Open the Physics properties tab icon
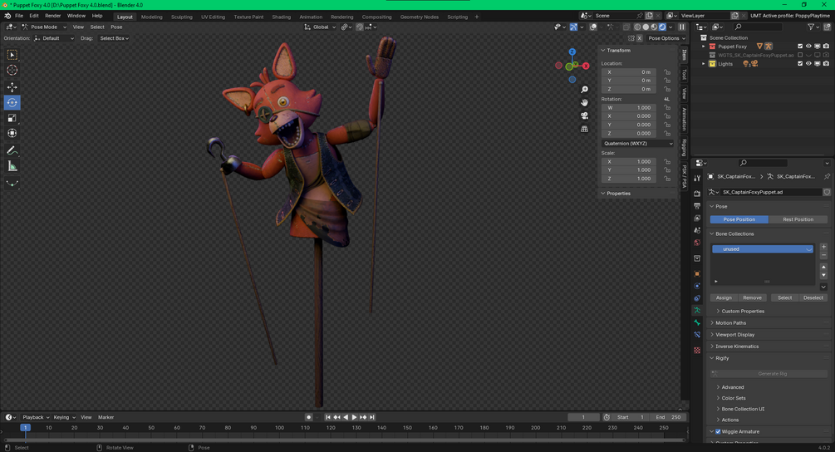 [x=697, y=286]
